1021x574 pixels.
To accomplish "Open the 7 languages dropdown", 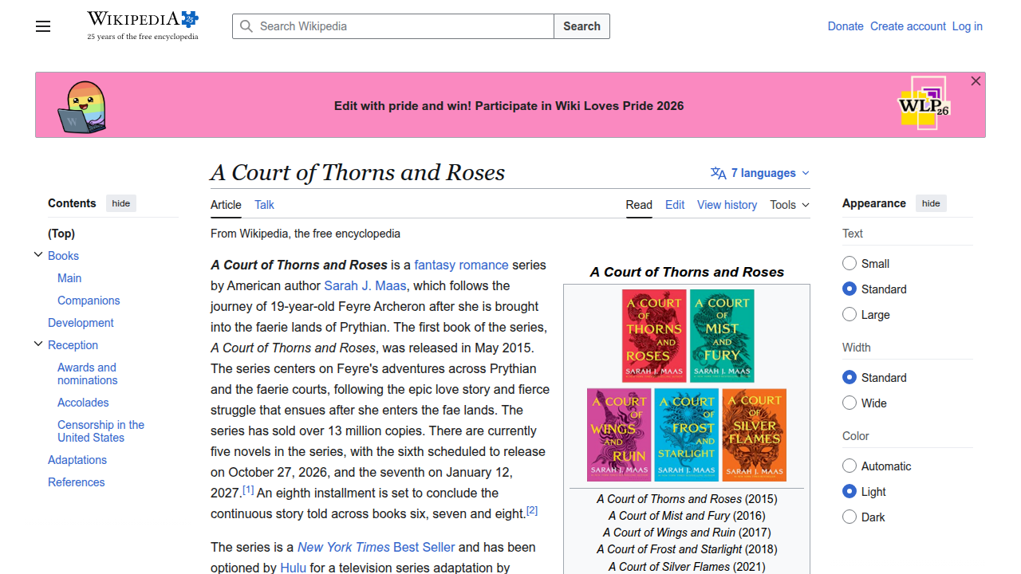I will coord(760,173).
